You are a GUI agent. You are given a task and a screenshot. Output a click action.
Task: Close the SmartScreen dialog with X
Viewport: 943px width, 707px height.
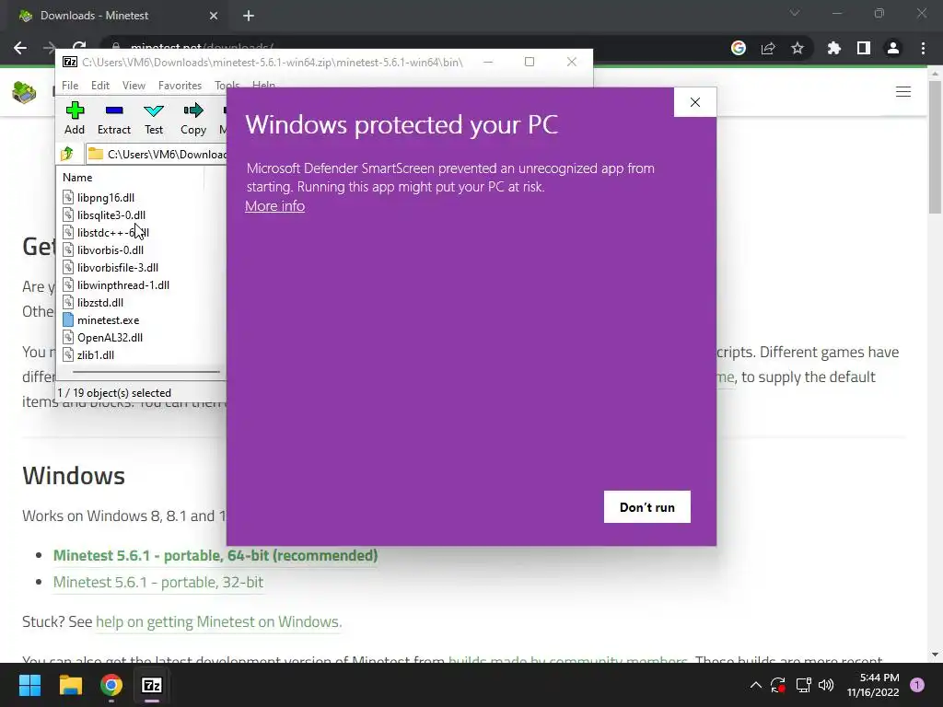click(x=695, y=102)
